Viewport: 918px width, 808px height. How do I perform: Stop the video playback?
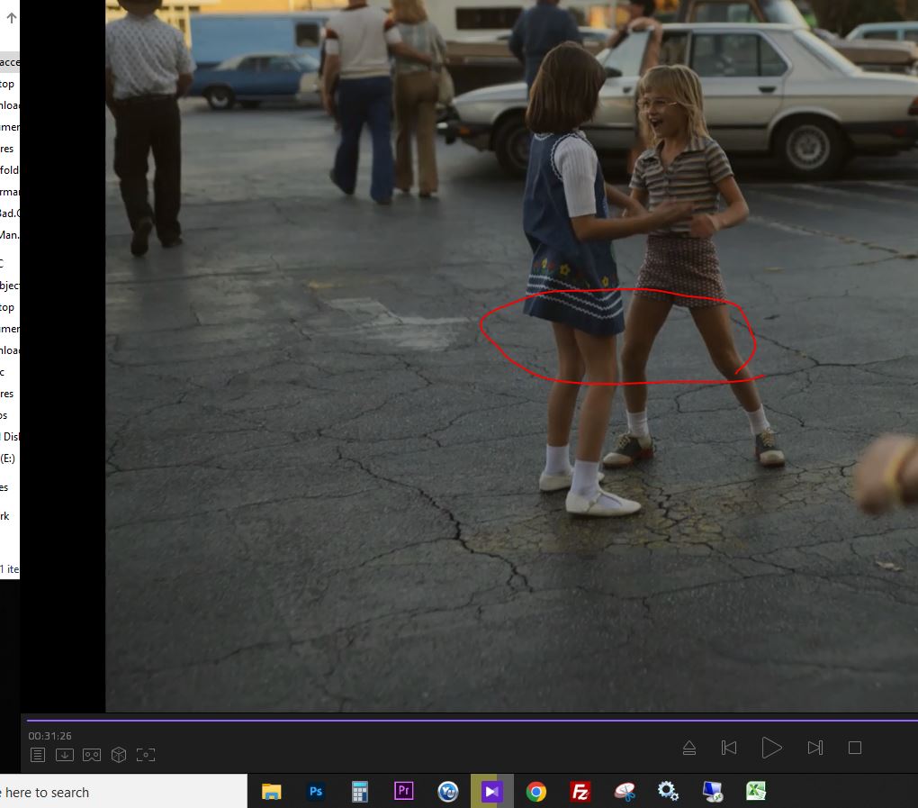855,748
